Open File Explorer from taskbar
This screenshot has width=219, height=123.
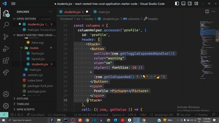pyautogui.click(x=59, y=120)
